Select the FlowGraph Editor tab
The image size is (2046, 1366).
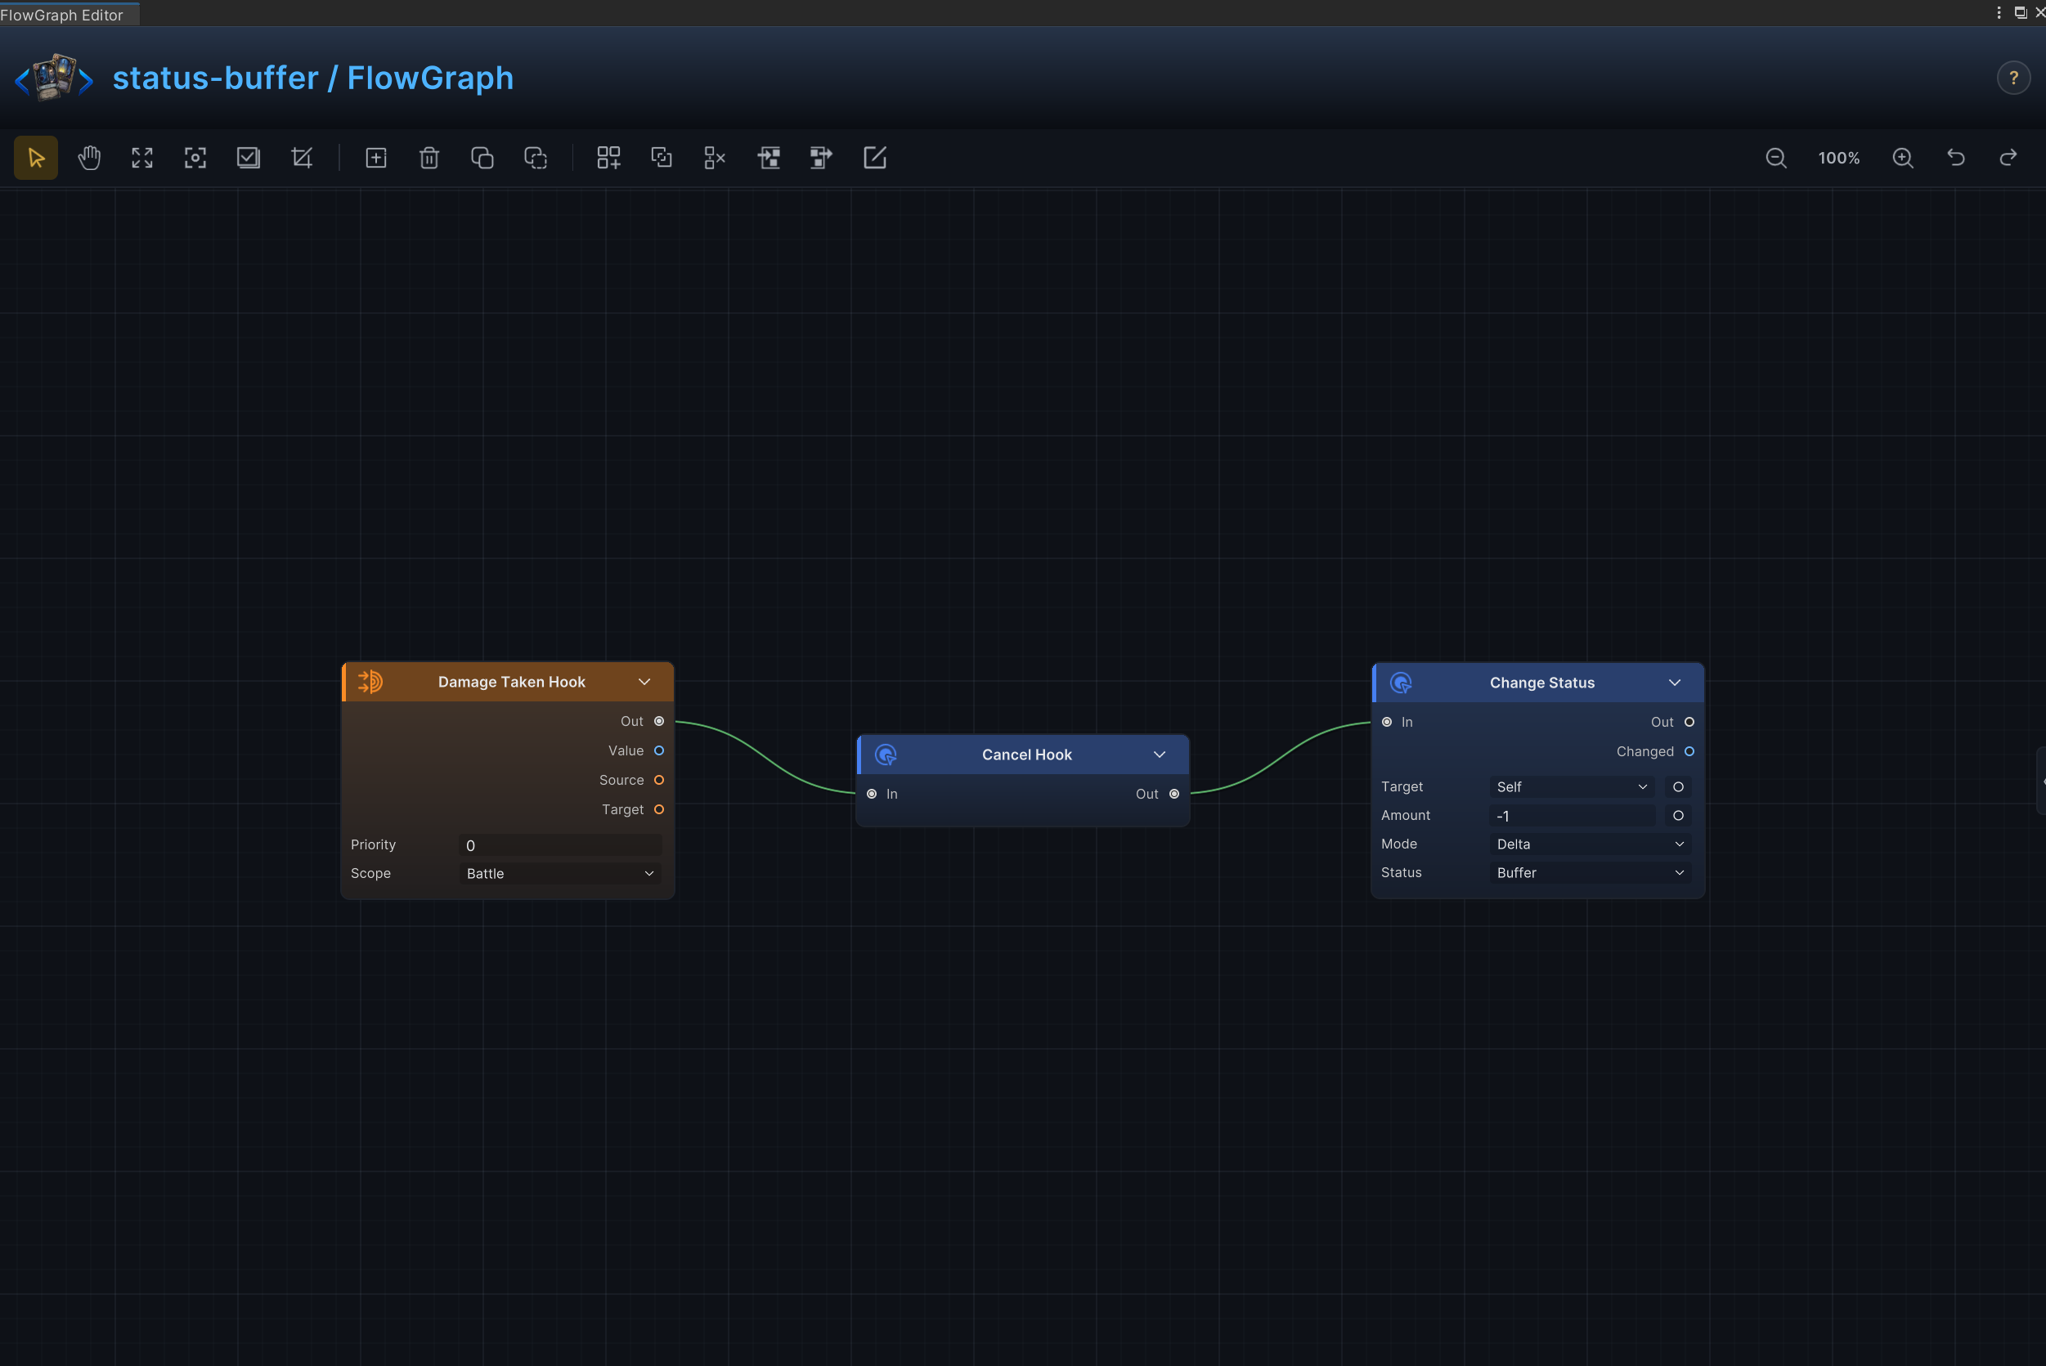pyautogui.click(x=64, y=15)
